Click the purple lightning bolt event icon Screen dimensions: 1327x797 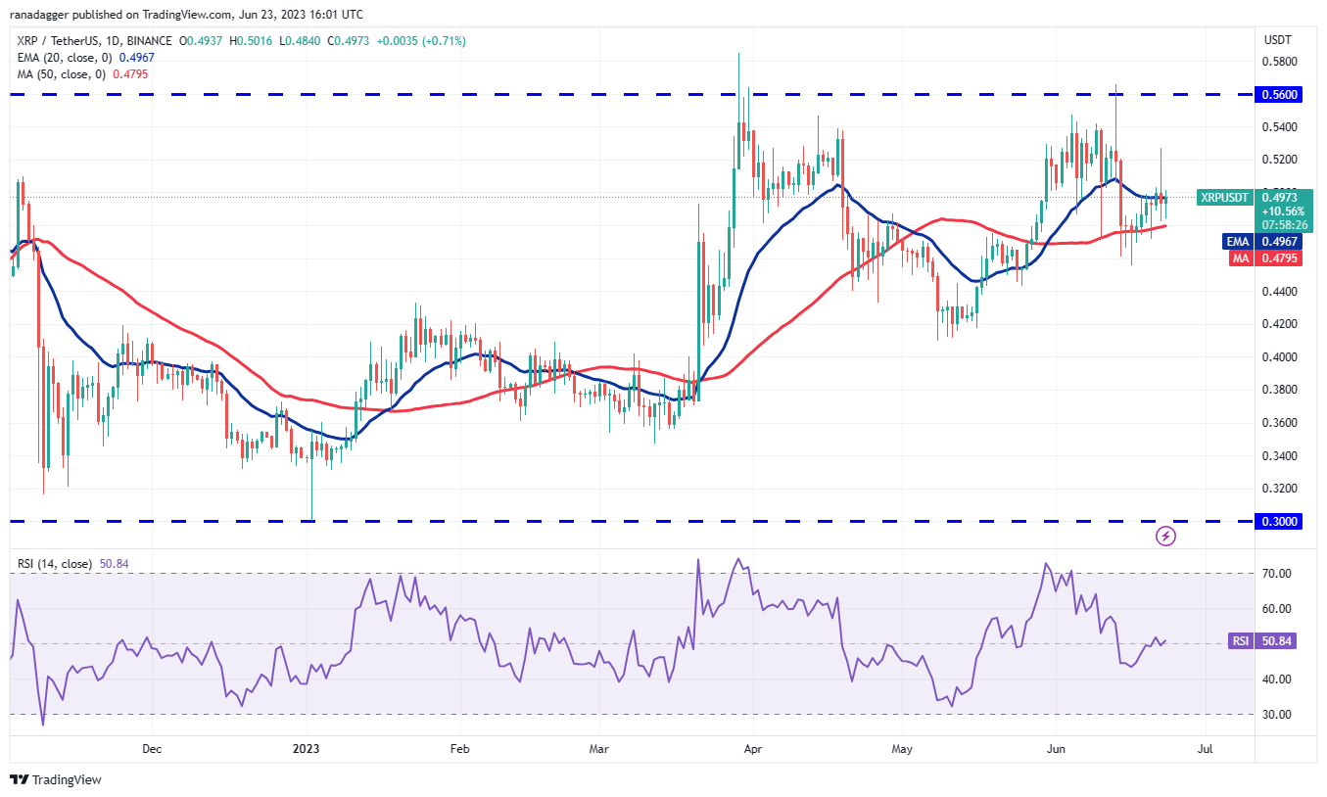(1165, 536)
